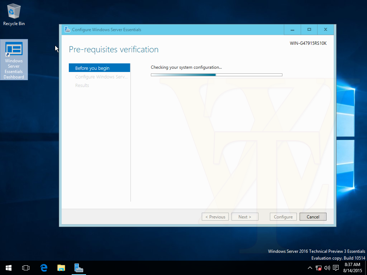The height and width of the screenshot is (275, 367).
Task: Click the Configure button
Action: (x=283, y=217)
